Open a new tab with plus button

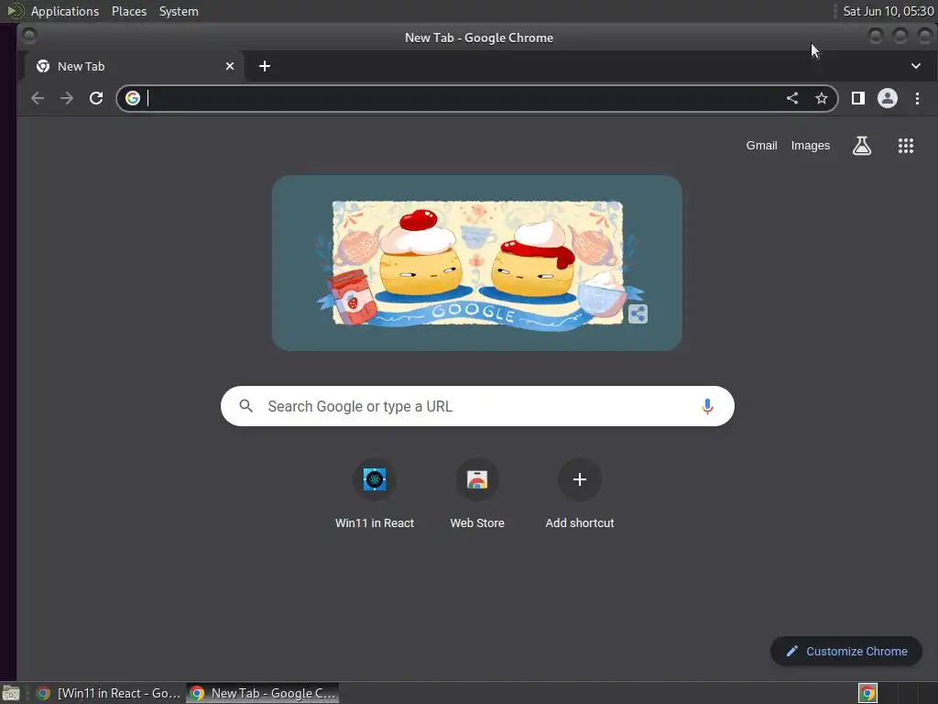tap(265, 66)
